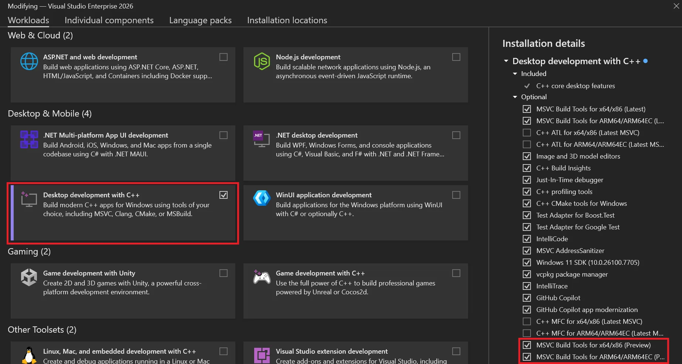Collapse the Optional components section
The image size is (682, 364).
tap(515, 97)
